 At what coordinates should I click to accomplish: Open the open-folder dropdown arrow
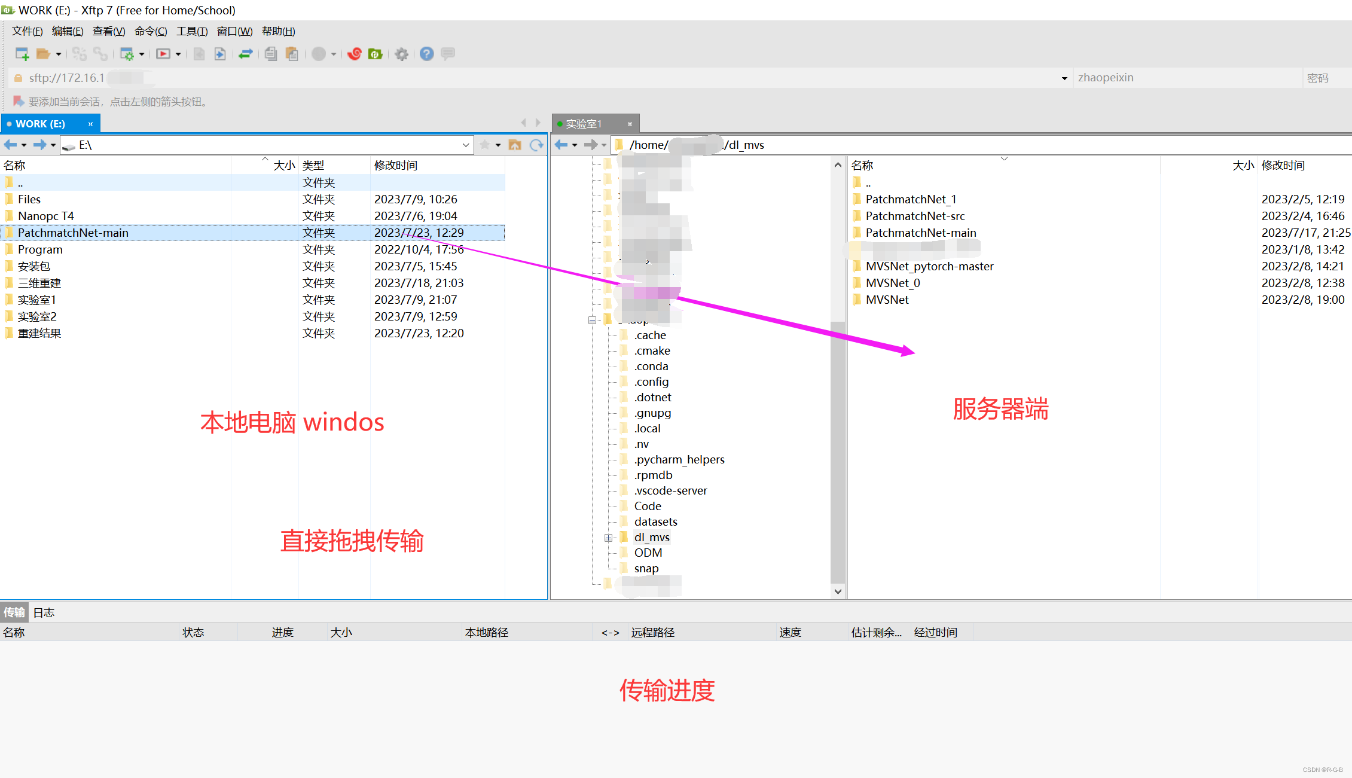[x=58, y=54]
